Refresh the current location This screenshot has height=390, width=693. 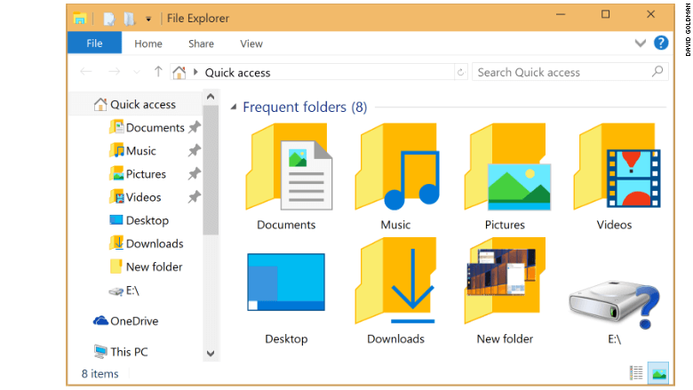coord(460,72)
